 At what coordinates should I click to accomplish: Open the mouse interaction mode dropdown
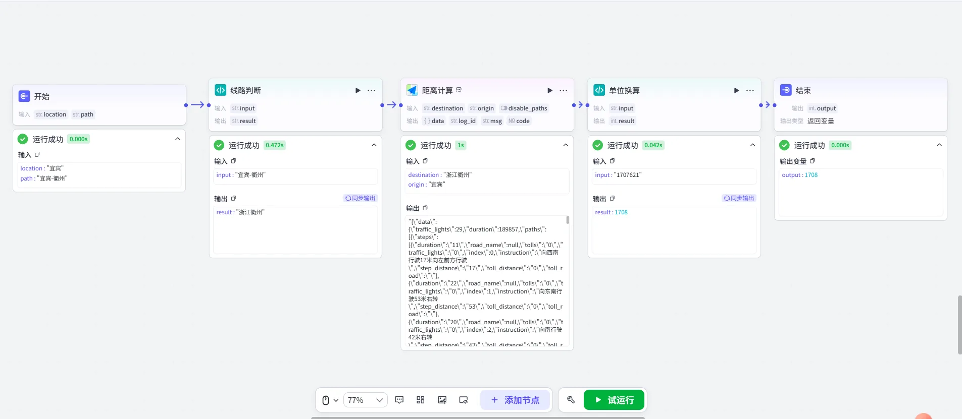point(330,400)
